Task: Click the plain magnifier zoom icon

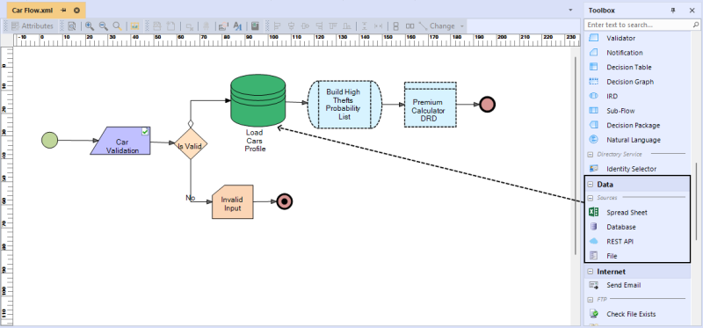Action: pyautogui.click(x=118, y=26)
